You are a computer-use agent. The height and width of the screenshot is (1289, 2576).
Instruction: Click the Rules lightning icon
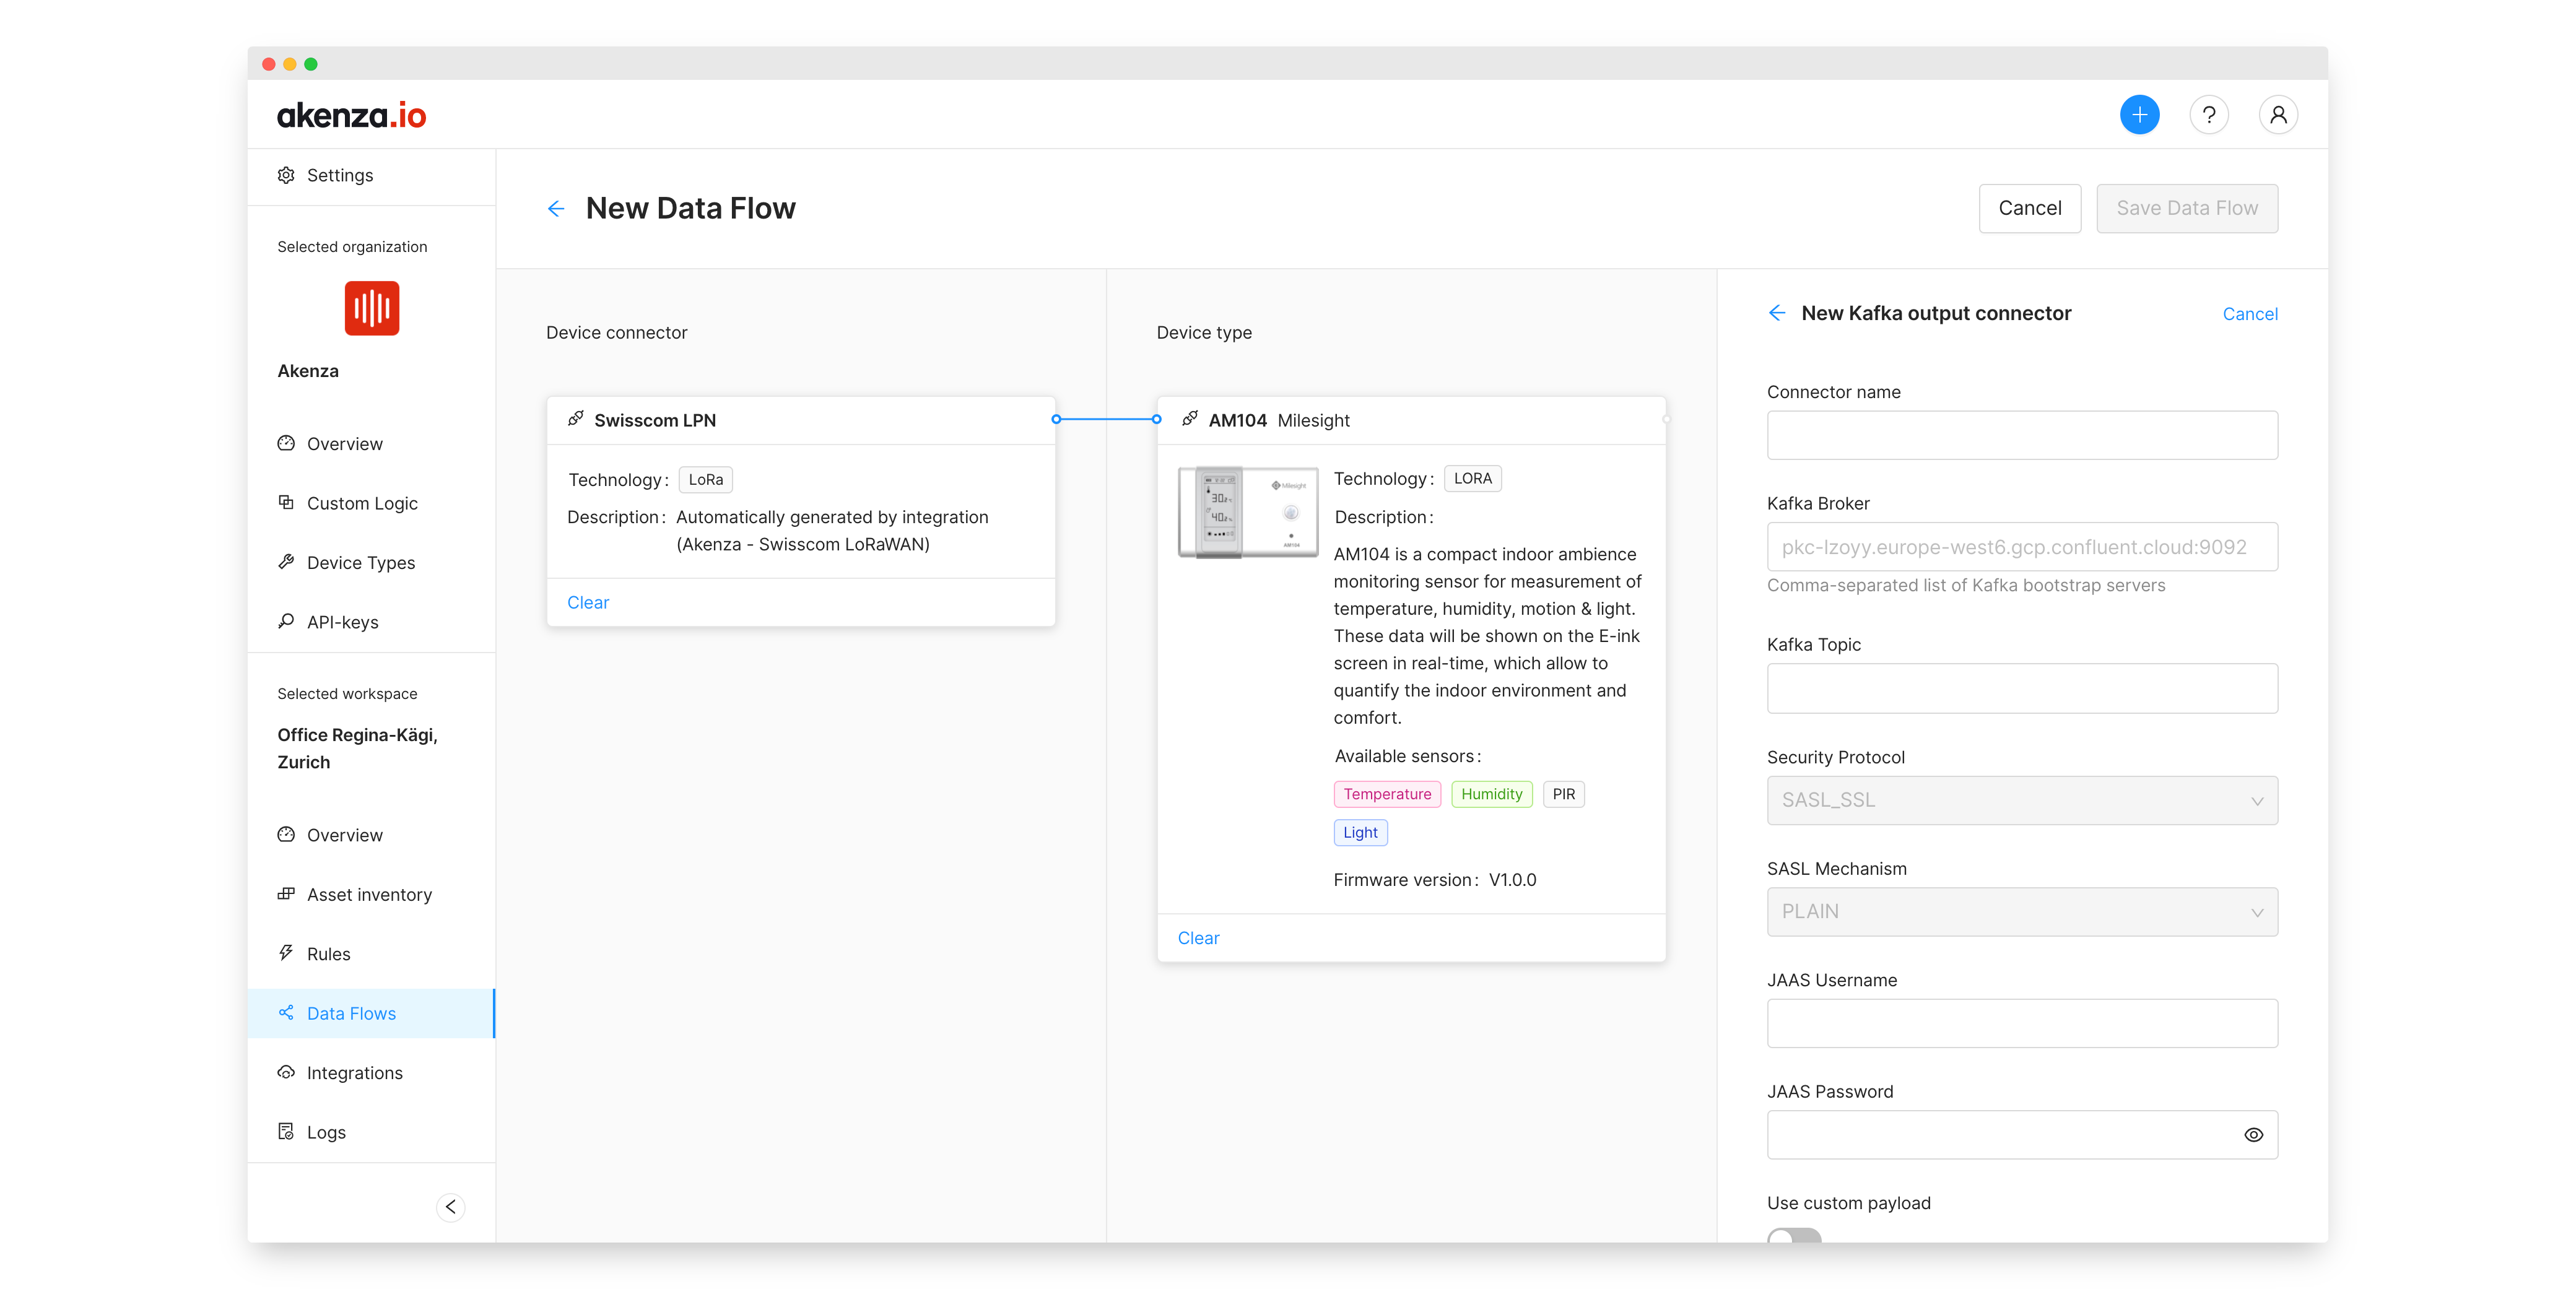[286, 953]
